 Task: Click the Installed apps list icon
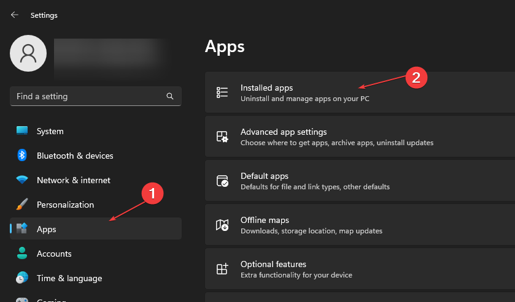click(x=222, y=92)
